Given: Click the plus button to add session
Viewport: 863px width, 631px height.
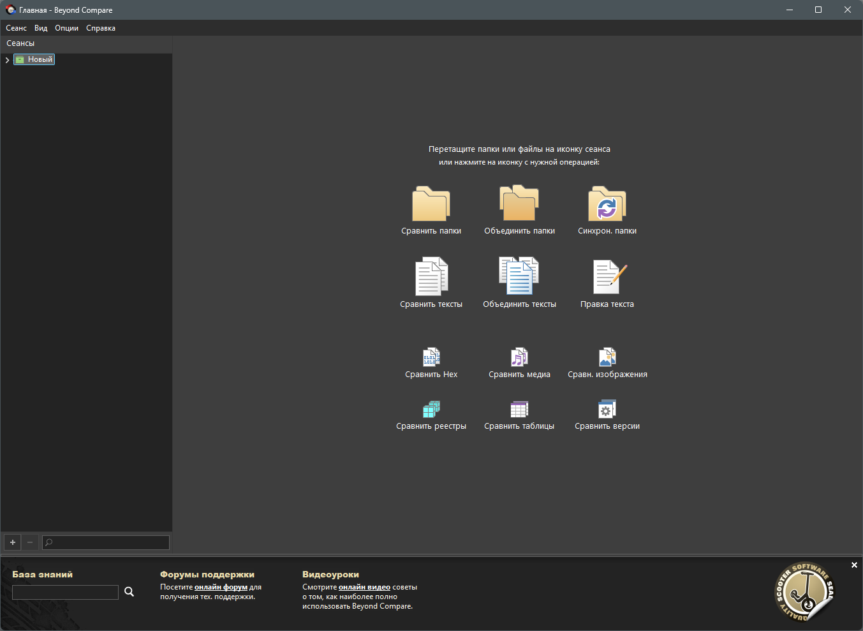Looking at the screenshot, I should click(13, 542).
